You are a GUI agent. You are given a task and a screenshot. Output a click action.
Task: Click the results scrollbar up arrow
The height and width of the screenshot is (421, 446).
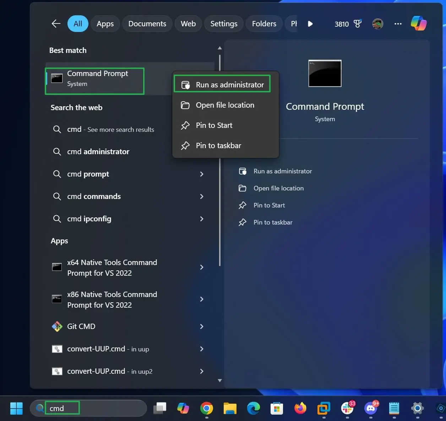220,48
